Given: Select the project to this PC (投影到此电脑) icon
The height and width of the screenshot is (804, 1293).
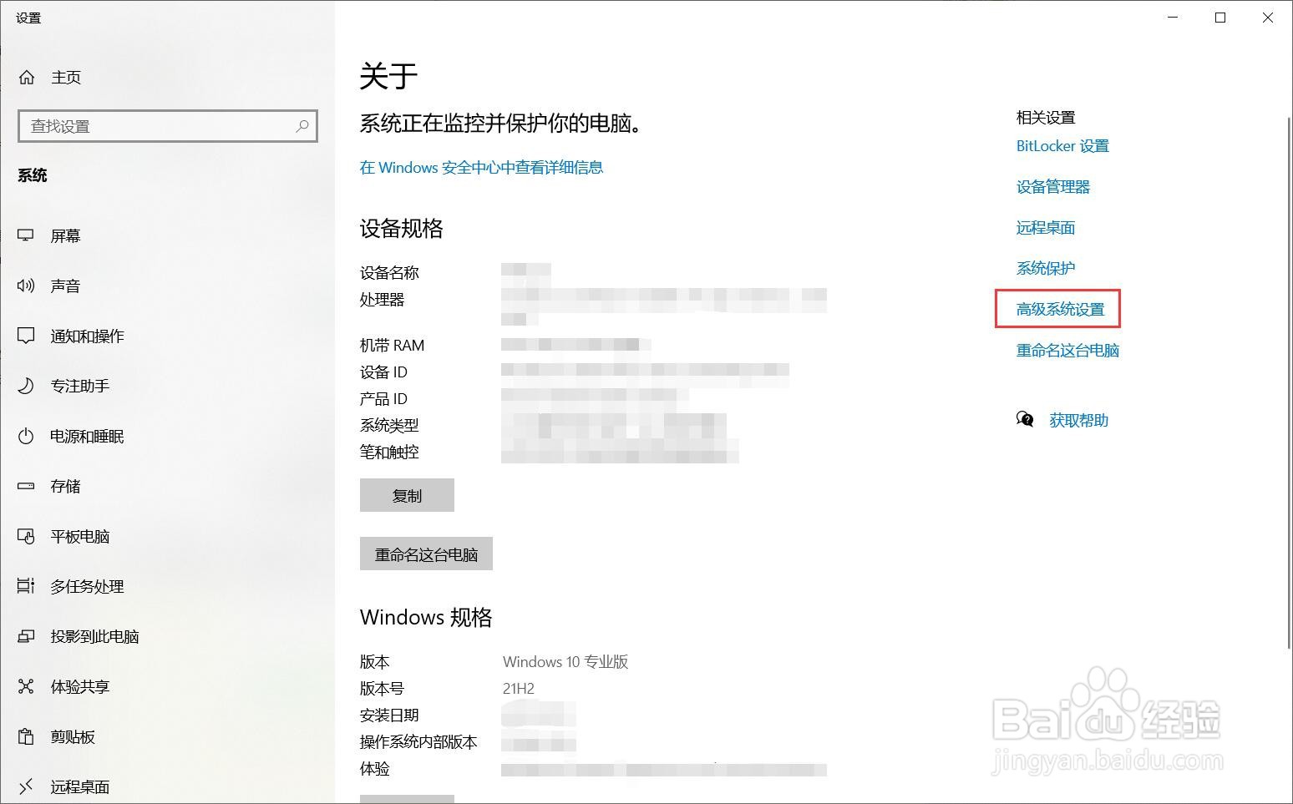Looking at the screenshot, I should click(x=26, y=636).
